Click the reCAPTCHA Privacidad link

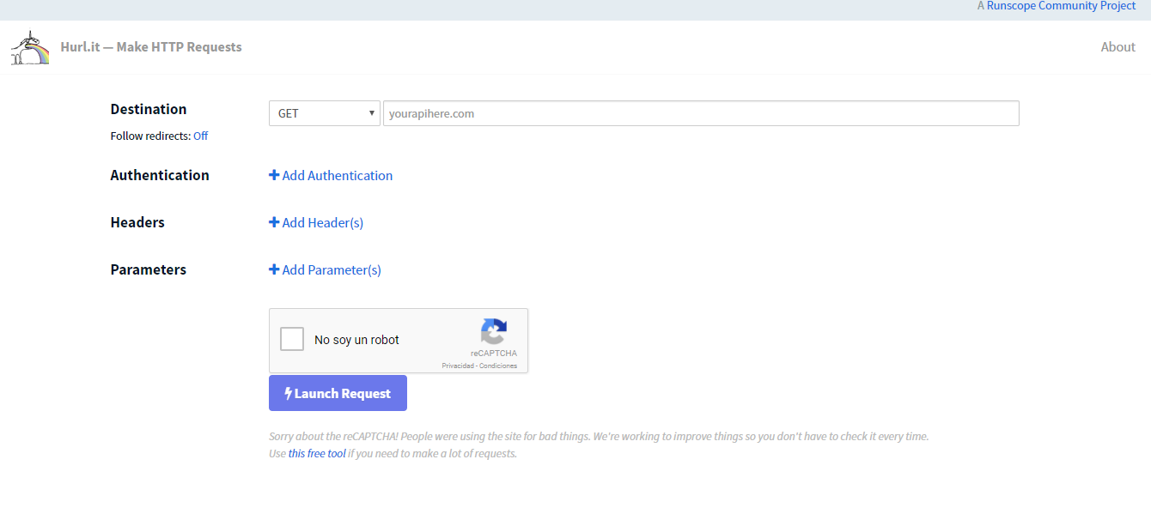click(458, 366)
